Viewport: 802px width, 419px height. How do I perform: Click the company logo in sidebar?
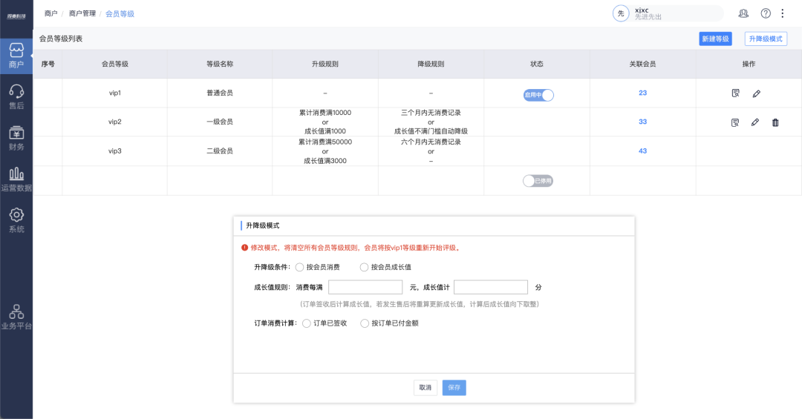[16, 16]
